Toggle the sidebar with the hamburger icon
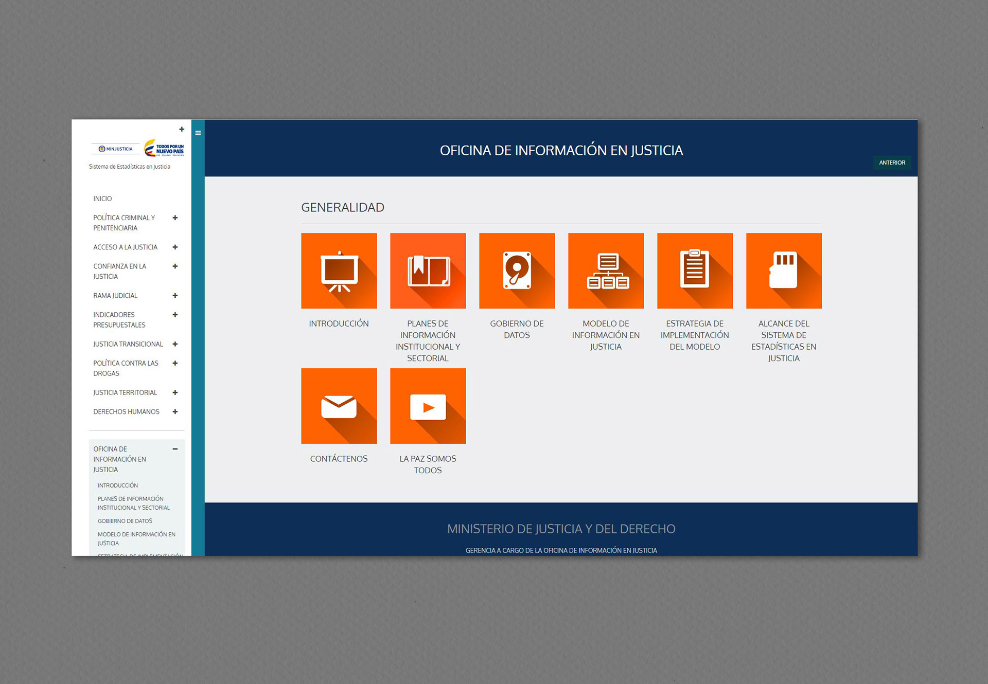988x684 pixels. [x=198, y=133]
